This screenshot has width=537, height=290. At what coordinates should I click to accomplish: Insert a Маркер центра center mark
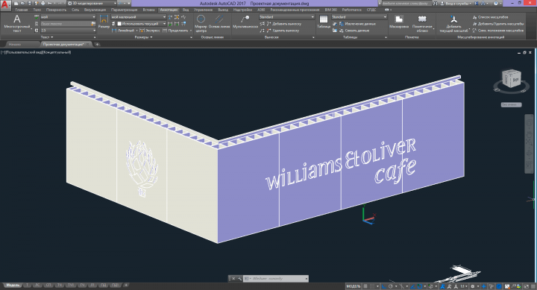click(201, 23)
